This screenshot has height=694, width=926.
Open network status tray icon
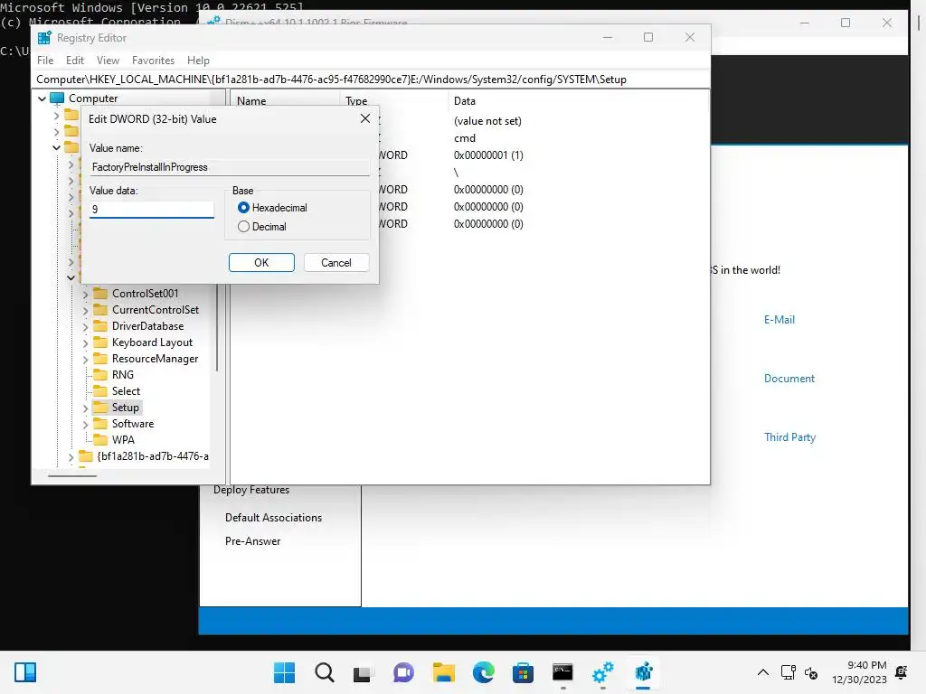pyautogui.click(x=788, y=672)
